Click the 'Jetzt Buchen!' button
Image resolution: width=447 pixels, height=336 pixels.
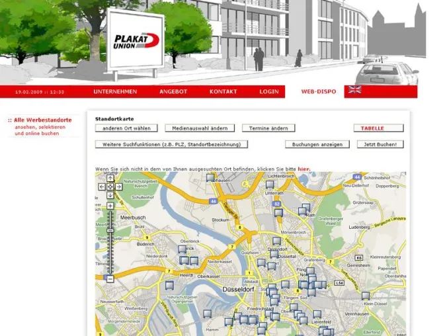pyautogui.click(x=380, y=144)
